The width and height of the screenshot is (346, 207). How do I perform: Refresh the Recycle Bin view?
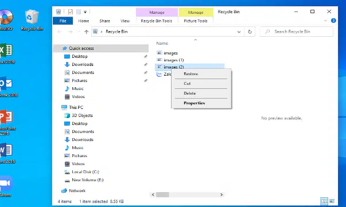point(250,32)
